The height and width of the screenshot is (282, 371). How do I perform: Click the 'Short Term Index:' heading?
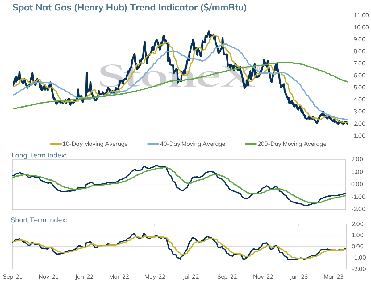39,220
